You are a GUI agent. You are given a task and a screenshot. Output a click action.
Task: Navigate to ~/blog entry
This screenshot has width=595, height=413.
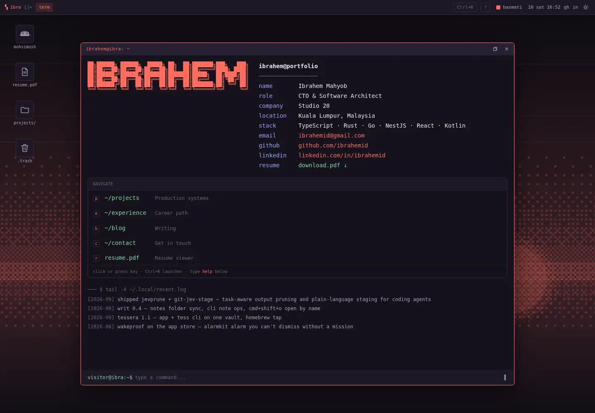coord(297,228)
